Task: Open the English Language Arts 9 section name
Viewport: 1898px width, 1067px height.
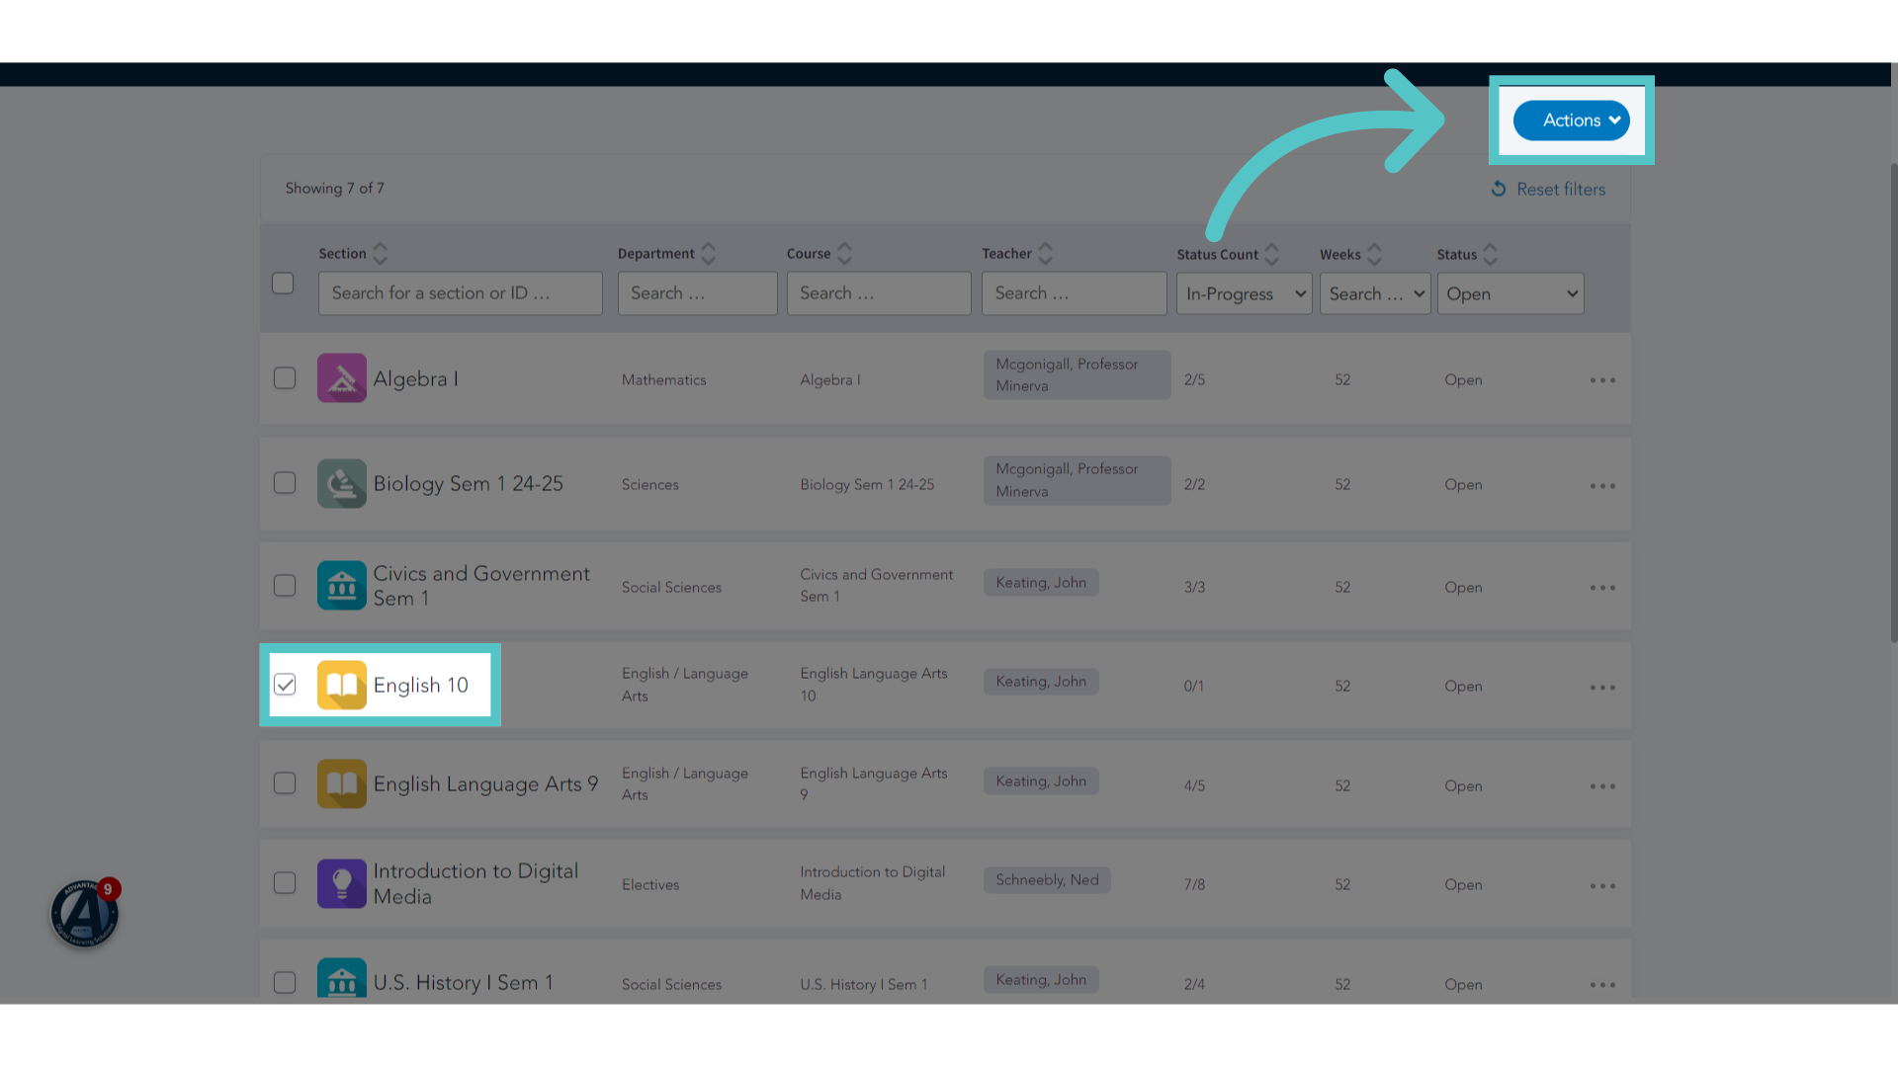Action: tap(485, 784)
